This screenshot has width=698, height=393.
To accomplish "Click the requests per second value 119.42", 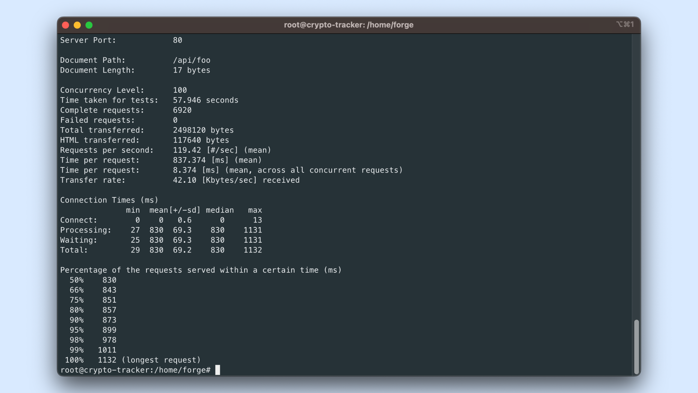I will coord(187,150).
